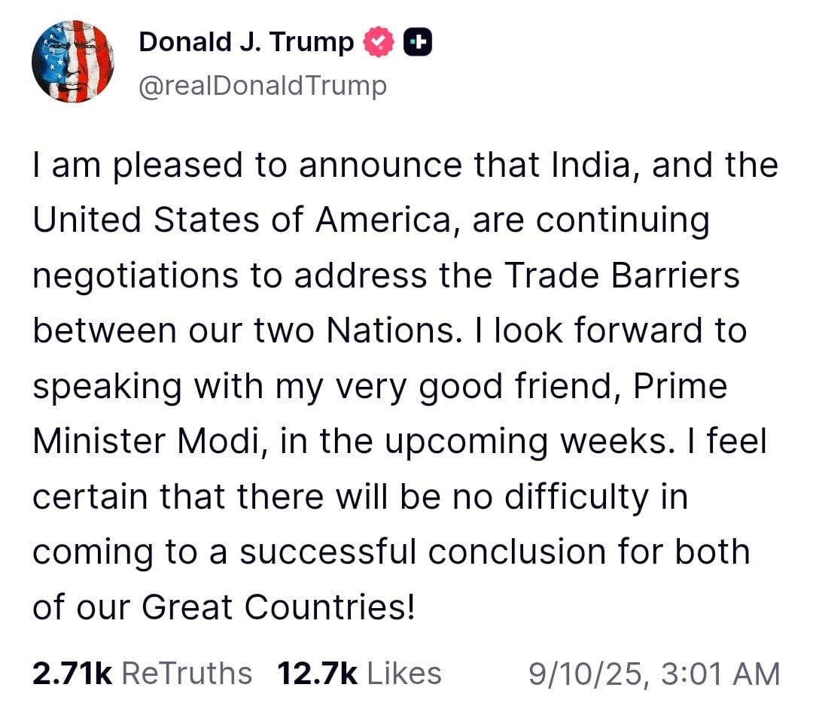This screenshot has height=724, width=813.
Task: Open the @realDonaldTrump handle link
Action: click(x=263, y=87)
